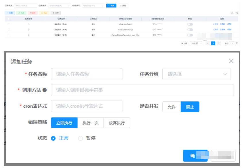Click the green 修改 toolbar button
The image size is (242, 168).
[21, 13]
